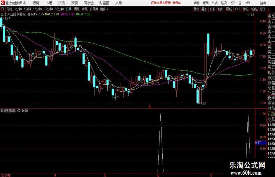Open the 发现 menu
Viewport: 275px width, 177px height.
(x=74, y=3)
